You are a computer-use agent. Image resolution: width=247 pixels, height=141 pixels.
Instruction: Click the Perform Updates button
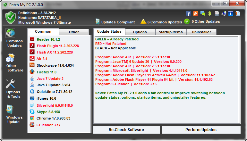point(201,130)
